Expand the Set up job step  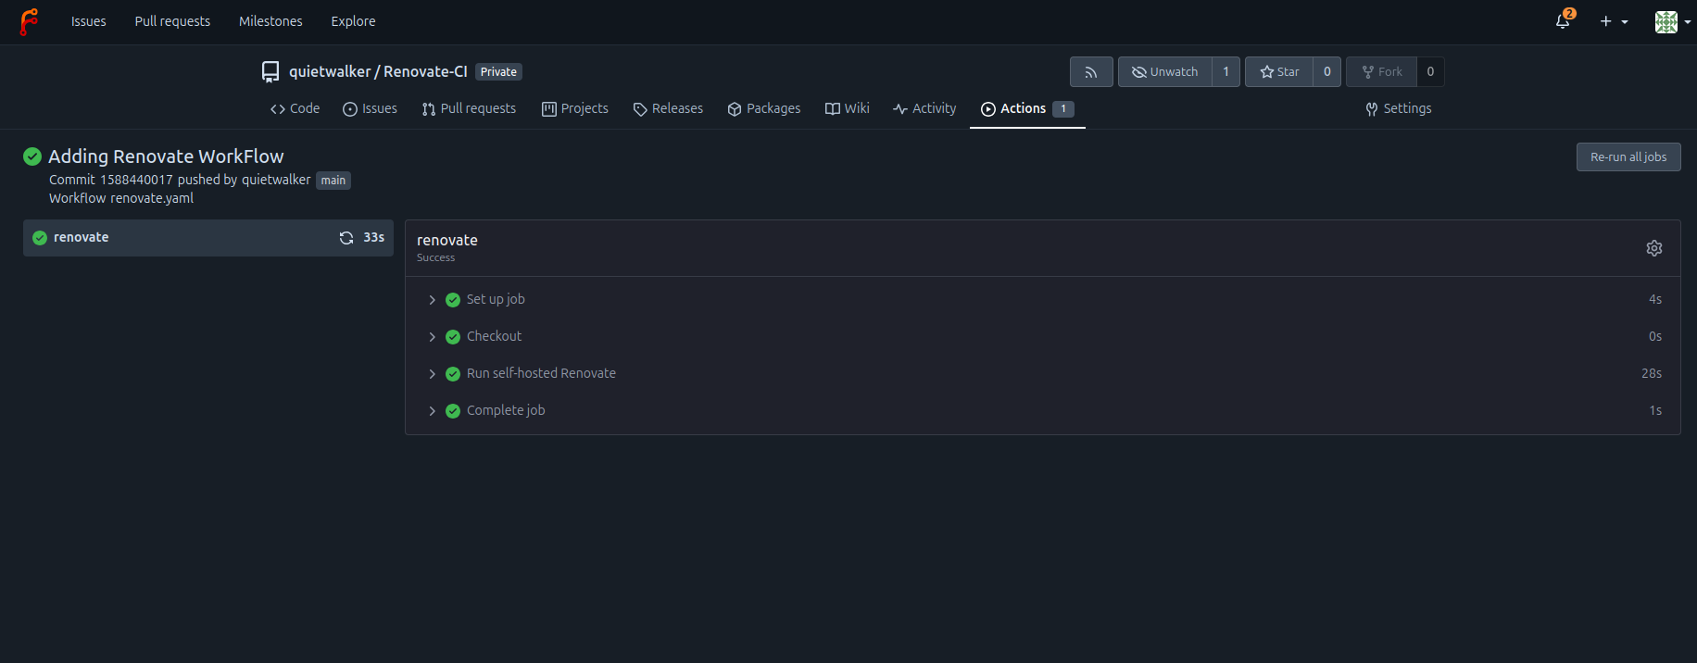[496, 299]
